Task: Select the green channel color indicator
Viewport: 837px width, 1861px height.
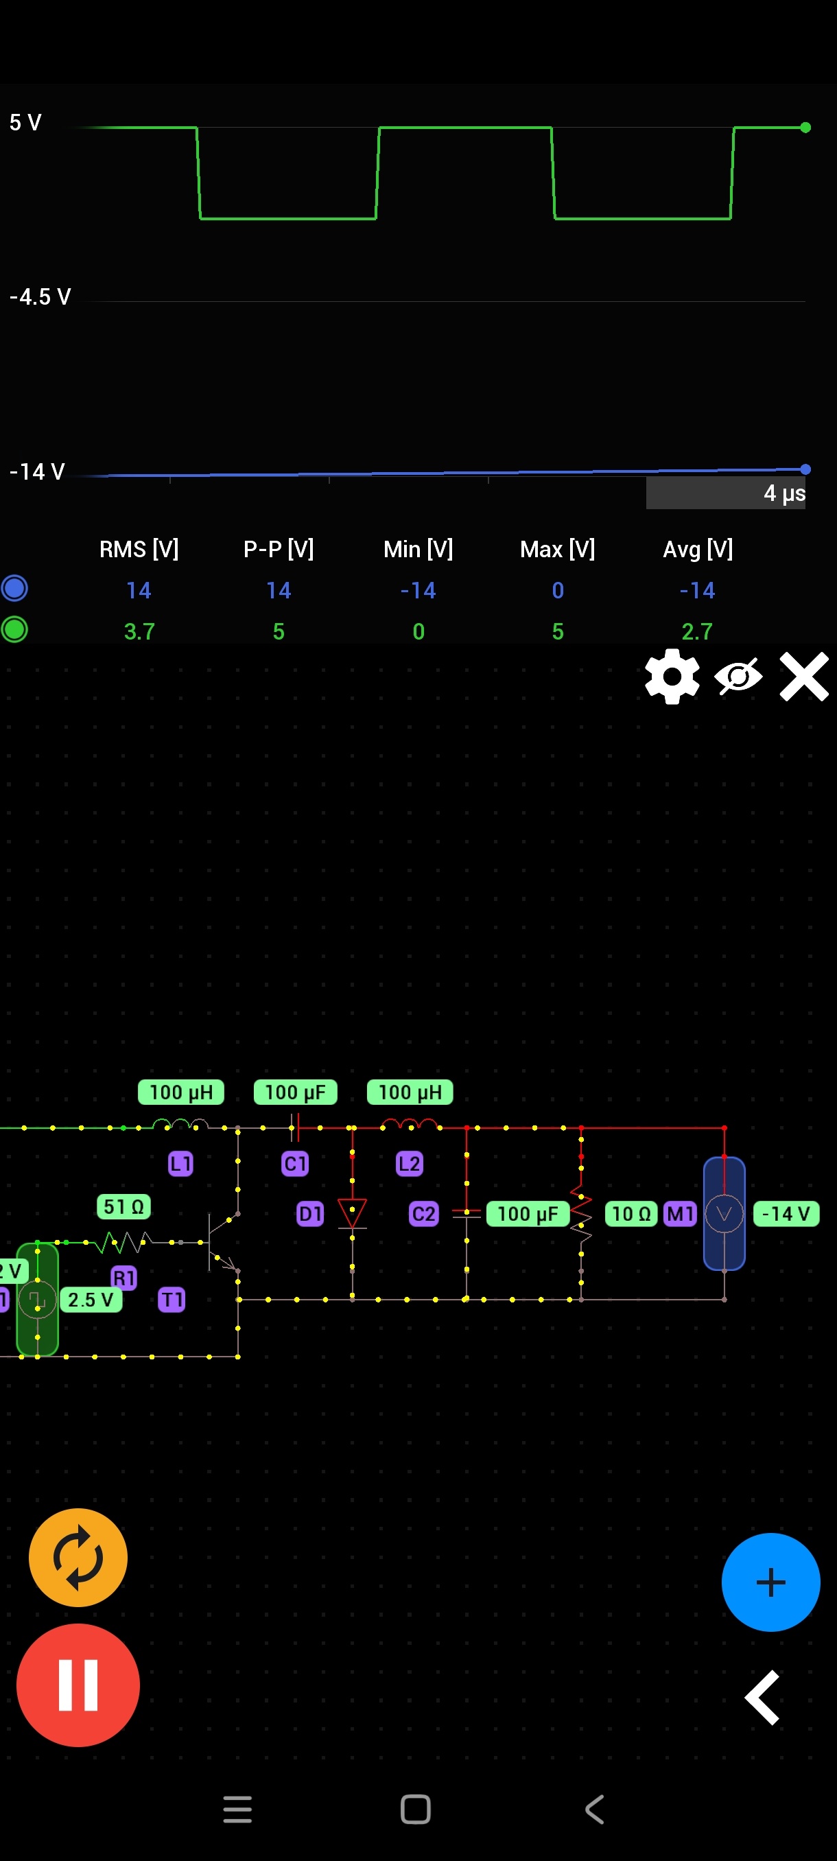Action: (x=14, y=629)
